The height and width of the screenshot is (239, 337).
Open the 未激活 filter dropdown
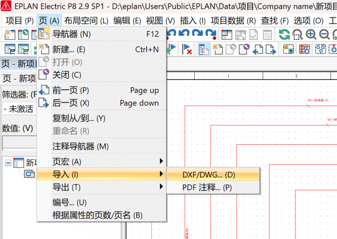(x=19, y=109)
